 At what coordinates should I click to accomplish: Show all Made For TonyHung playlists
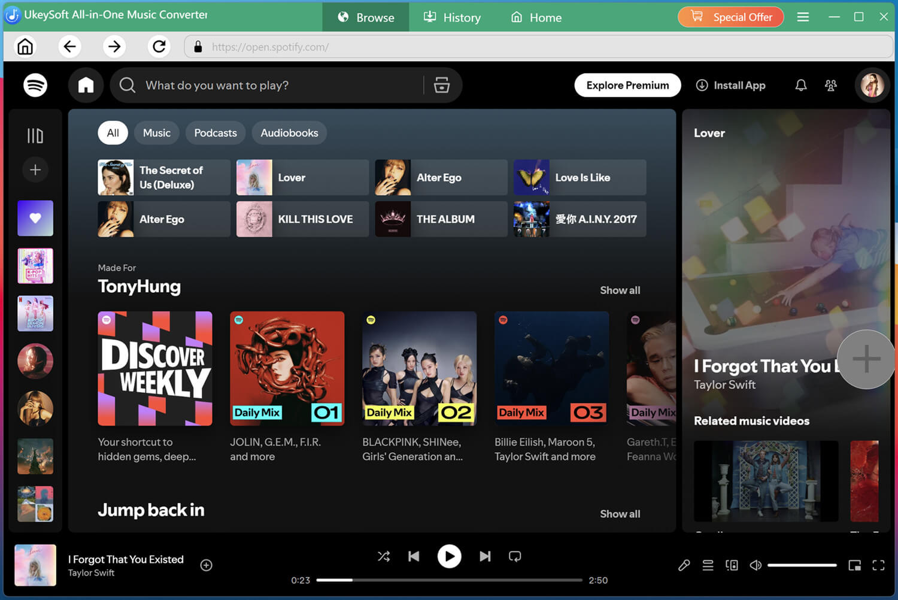620,290
